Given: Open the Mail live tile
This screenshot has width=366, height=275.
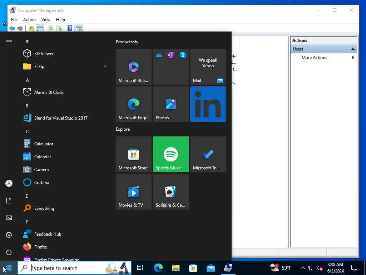Looking at the screenshot, I should pyautogui.click(x=208, y=67).
